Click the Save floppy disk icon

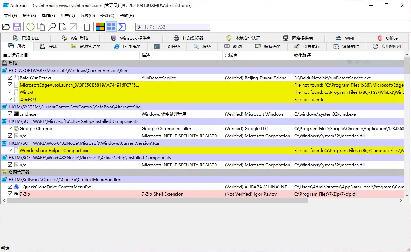point(17,27)
